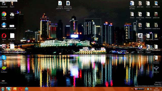
Task: Open the Новая папка (2) folder
Action: (140, 16)
